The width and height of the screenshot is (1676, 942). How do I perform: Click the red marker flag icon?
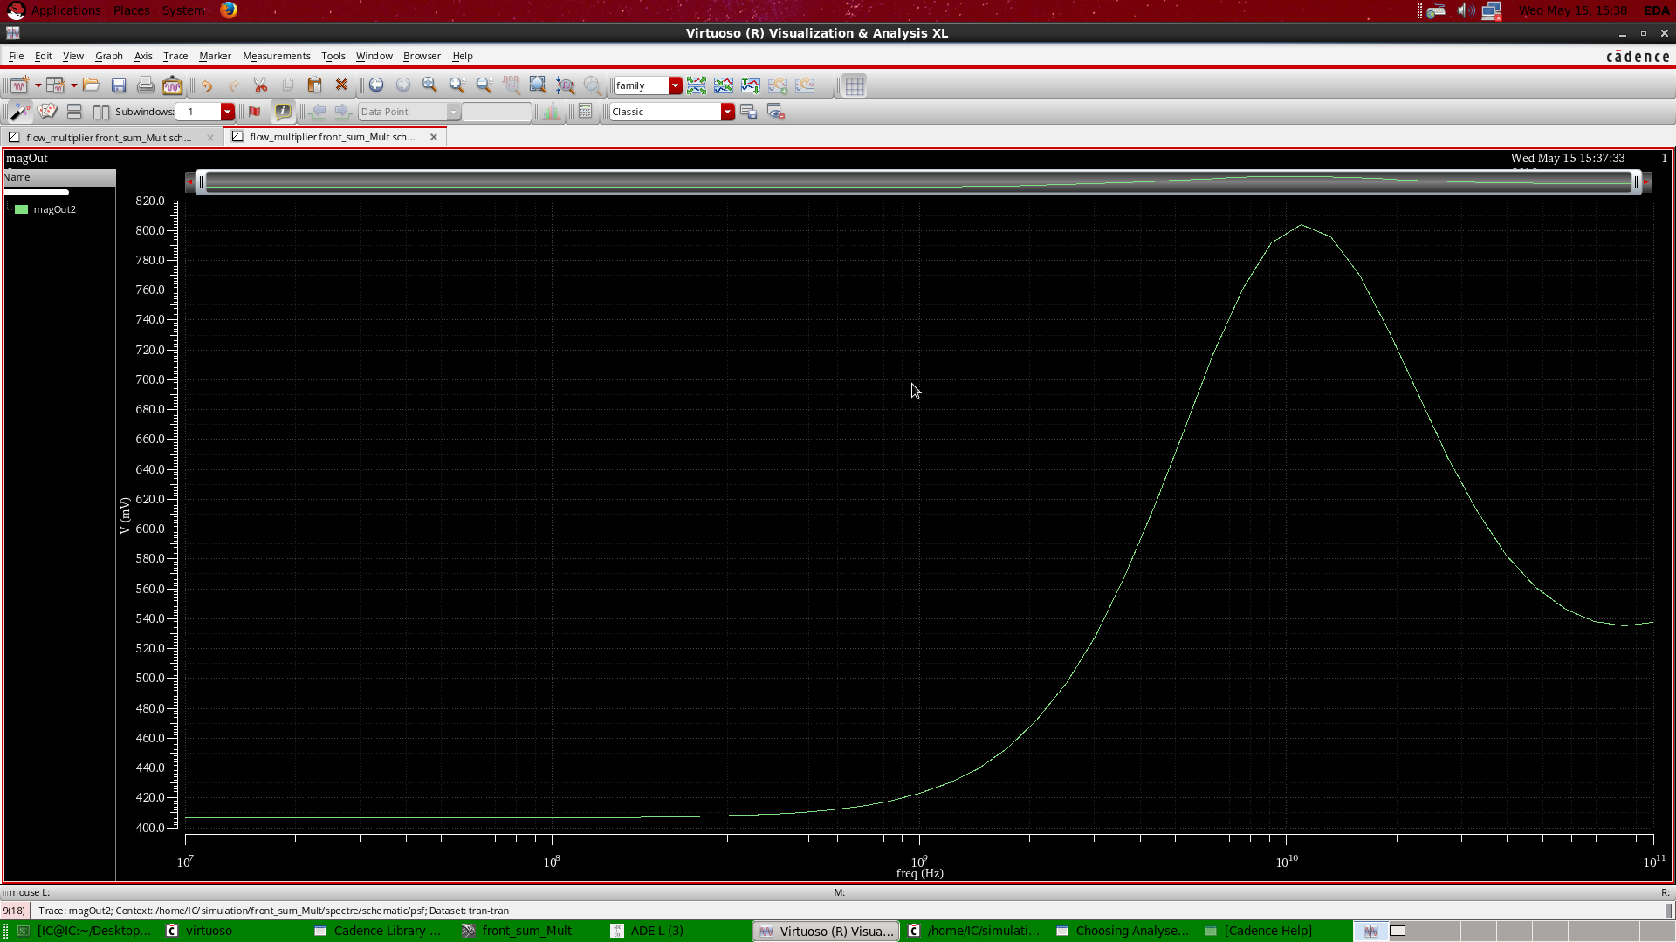255,112
